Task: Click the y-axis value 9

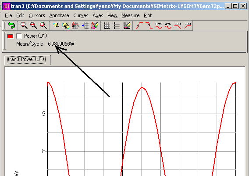Action: (x=44, y=114)
